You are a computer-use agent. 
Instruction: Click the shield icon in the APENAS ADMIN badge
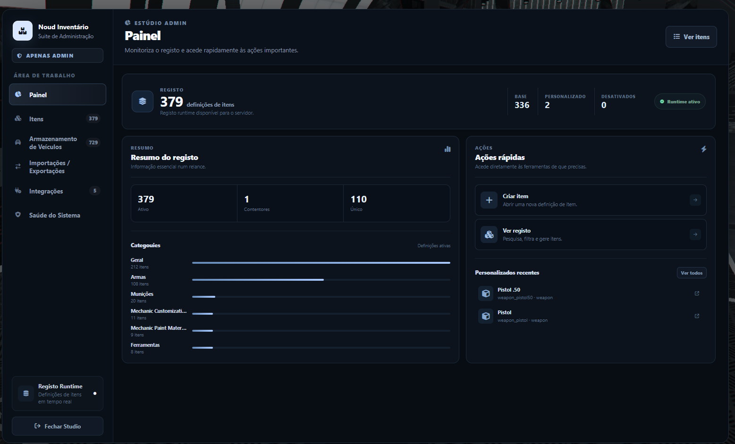pyautogui.click(x=19, y=56)
